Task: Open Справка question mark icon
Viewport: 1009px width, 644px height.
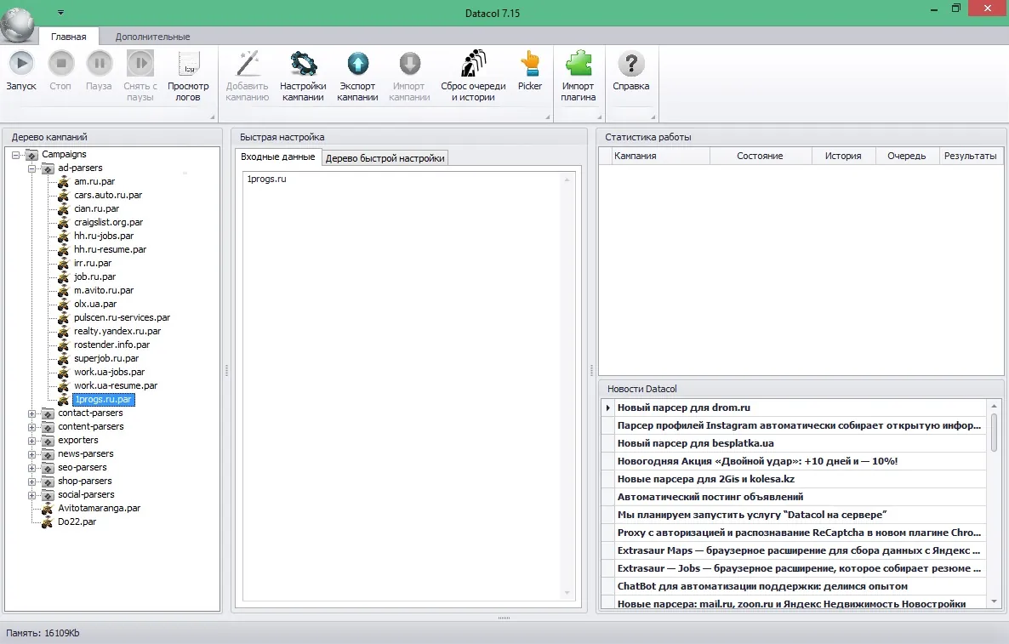Action: click(630, 64)
